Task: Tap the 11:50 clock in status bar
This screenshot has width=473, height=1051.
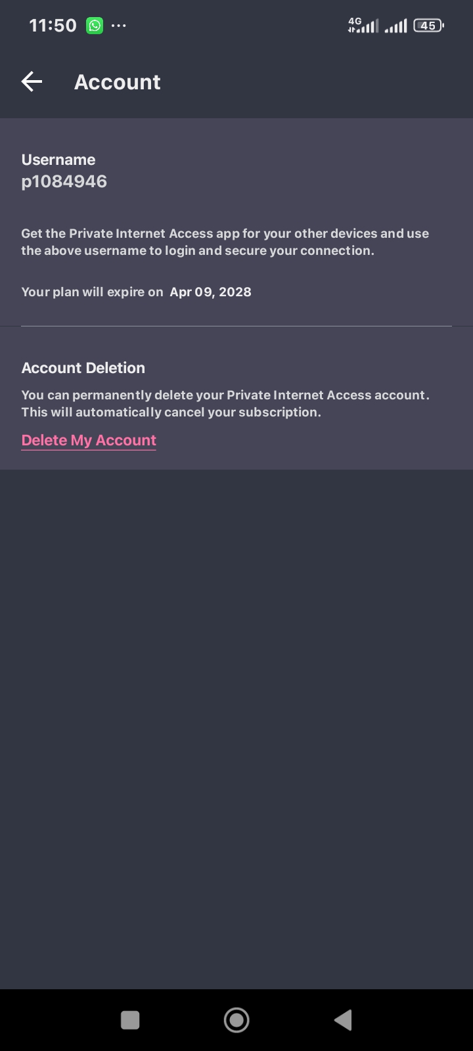Action: coord(53,26)
